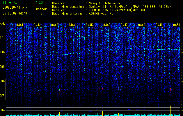Select the 0450 time marker
This screenshot has width=183, height=116.
pos(177,25)
